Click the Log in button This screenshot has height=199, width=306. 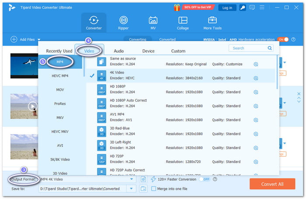point(227,8)
